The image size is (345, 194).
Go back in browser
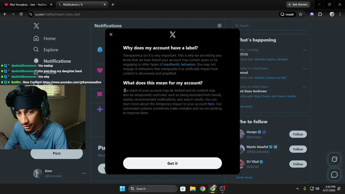click(5, 14)
